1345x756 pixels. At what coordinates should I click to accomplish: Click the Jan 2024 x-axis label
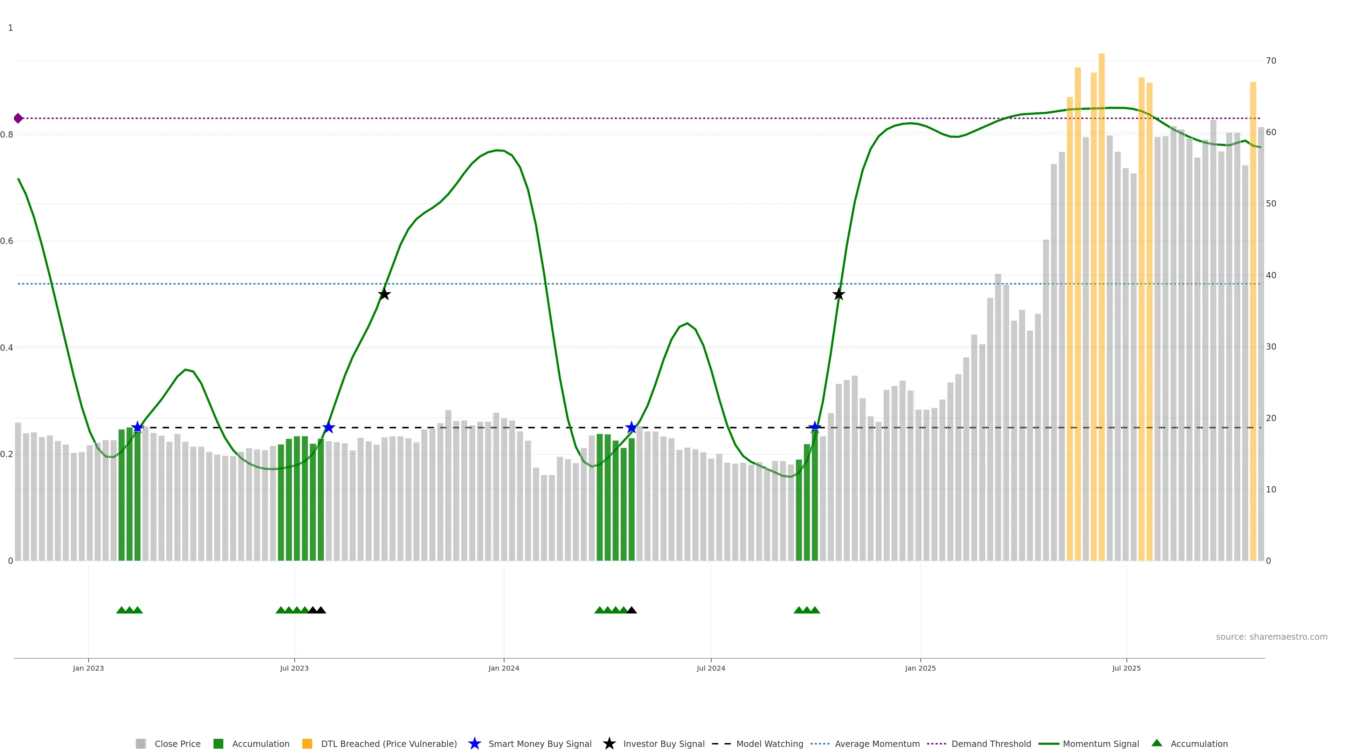[503, 668]
